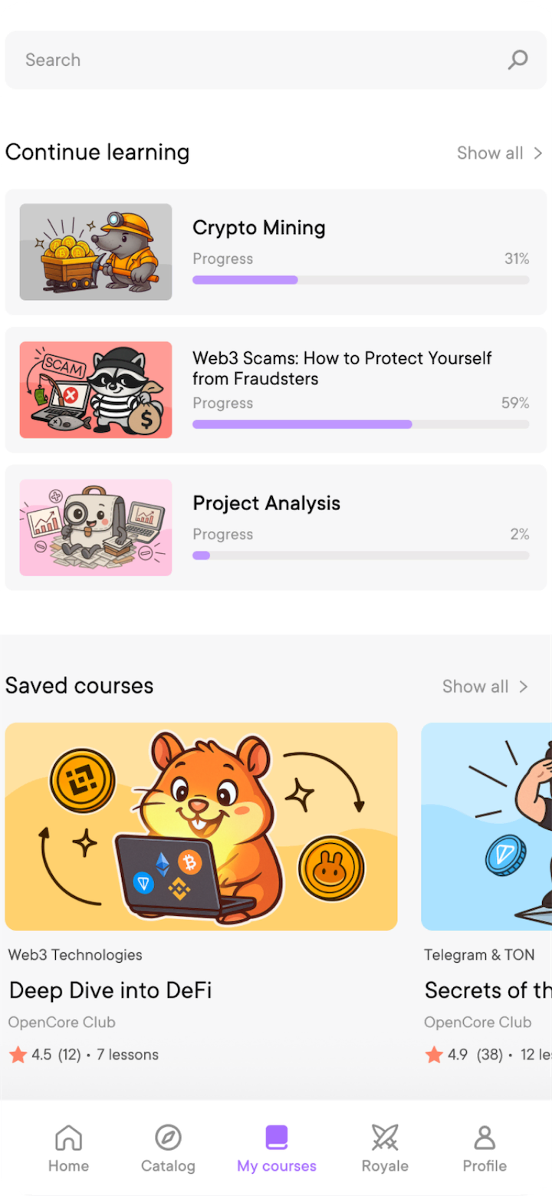Open the Secrets of the TON course title
This screenshot has height=1196, width=552.
[x=488, y=990]
